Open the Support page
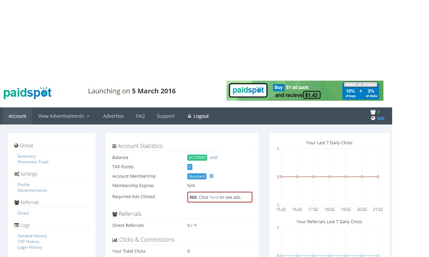The image size is (429, 257). pyautogui.click(x=166, y=116)
